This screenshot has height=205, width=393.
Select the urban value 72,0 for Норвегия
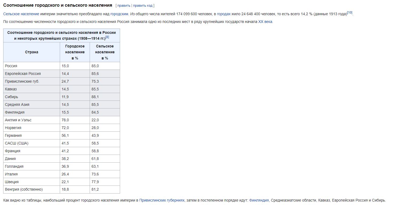pyautogui.click(x=65, y=128)
